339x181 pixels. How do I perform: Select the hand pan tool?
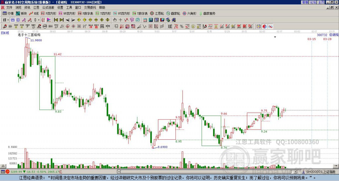click(115, 20)
